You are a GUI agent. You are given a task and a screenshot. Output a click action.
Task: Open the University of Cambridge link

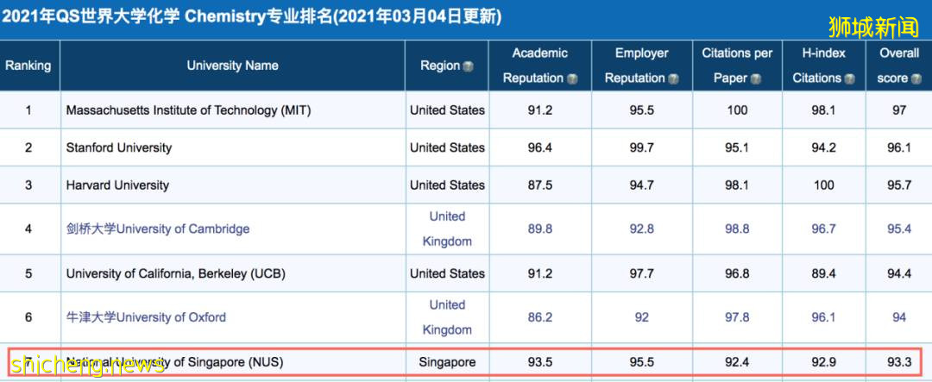[x=158, y=229]
